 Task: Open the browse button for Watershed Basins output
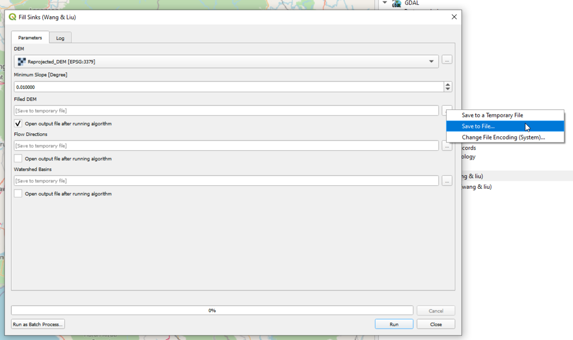(447, 181)
